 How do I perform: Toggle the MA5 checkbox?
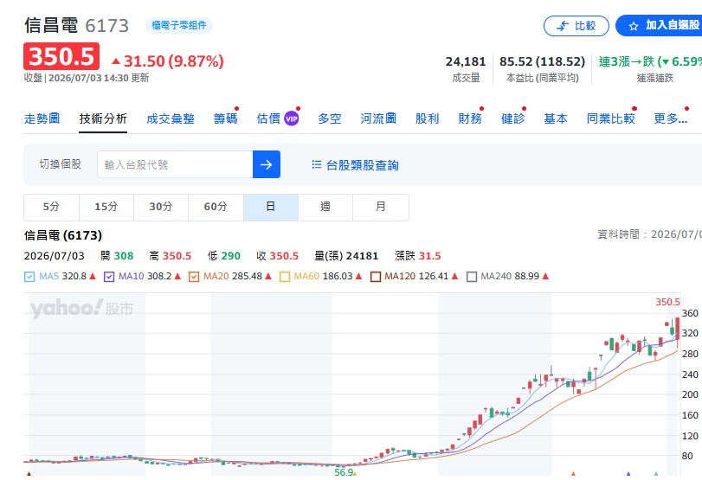point(29,277)
